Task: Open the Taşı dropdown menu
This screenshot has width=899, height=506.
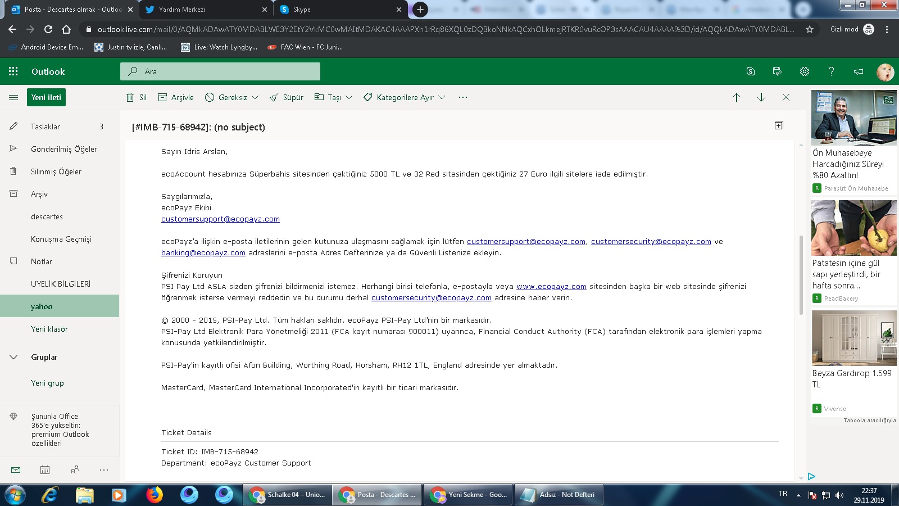Action: [349, 97]
